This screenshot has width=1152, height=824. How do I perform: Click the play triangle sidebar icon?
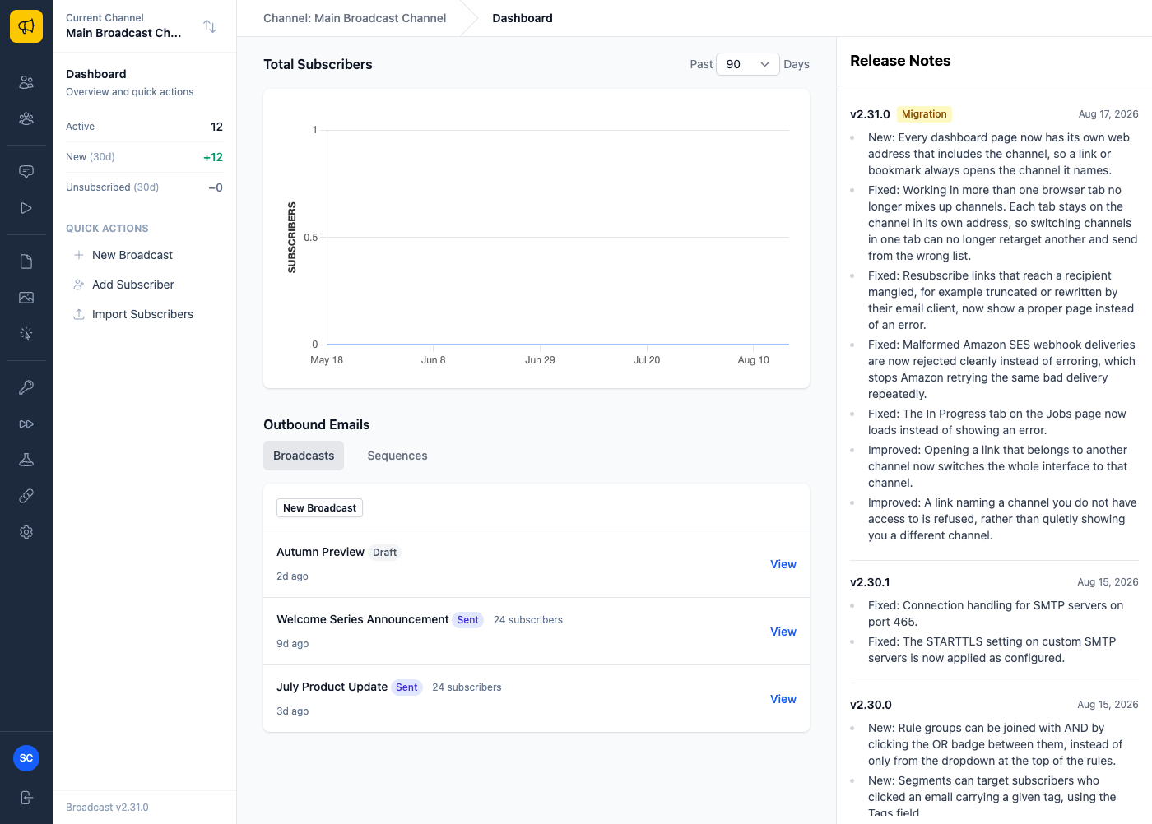pos(26,208)
